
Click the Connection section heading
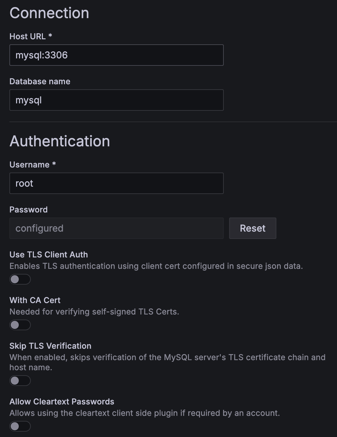point(49,13)
